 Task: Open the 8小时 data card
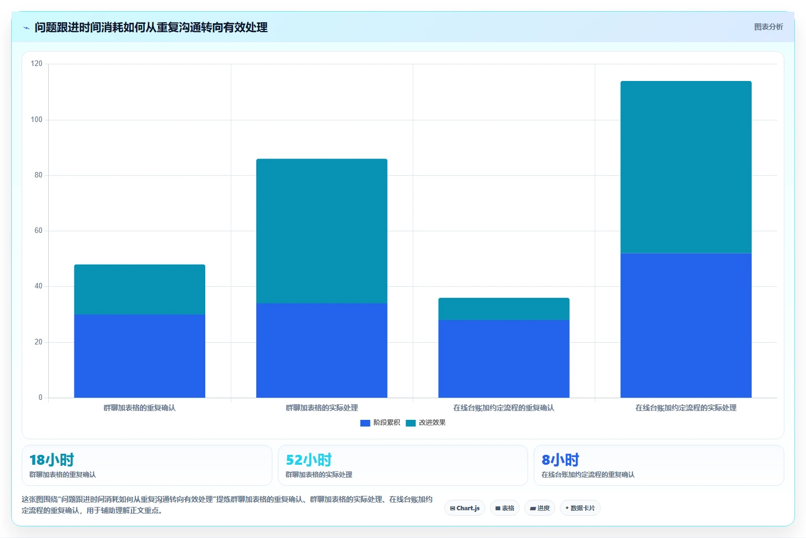pyautogui.click(x=659, y=465)
